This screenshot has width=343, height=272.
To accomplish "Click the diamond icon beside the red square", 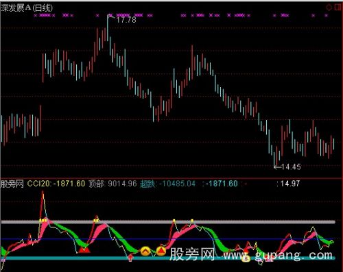I will coord(329,8).
